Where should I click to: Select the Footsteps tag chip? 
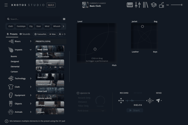21,26
